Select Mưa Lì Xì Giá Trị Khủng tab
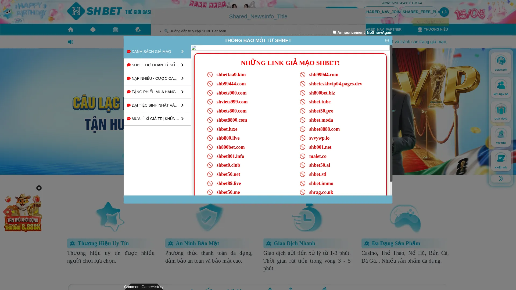 tap(157, 119)
